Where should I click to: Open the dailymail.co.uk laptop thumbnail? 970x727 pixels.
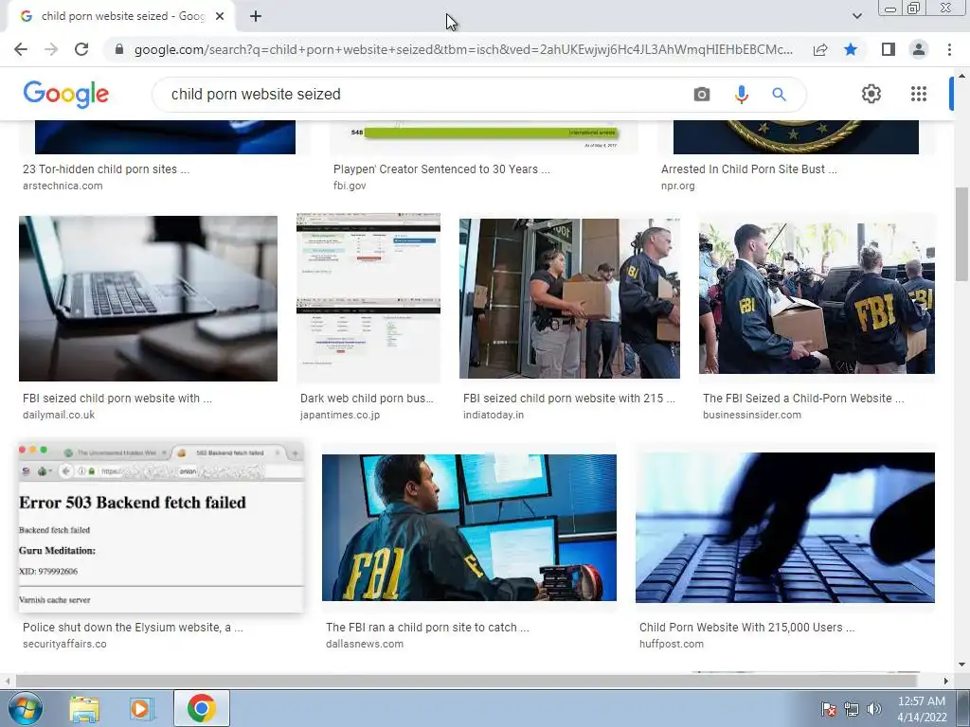click(x=148, y=298)
